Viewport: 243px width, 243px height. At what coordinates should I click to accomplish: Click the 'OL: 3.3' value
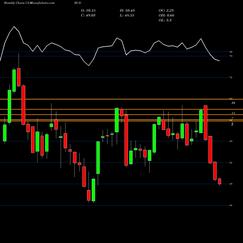pyautogui.click(x=165, y=20)
